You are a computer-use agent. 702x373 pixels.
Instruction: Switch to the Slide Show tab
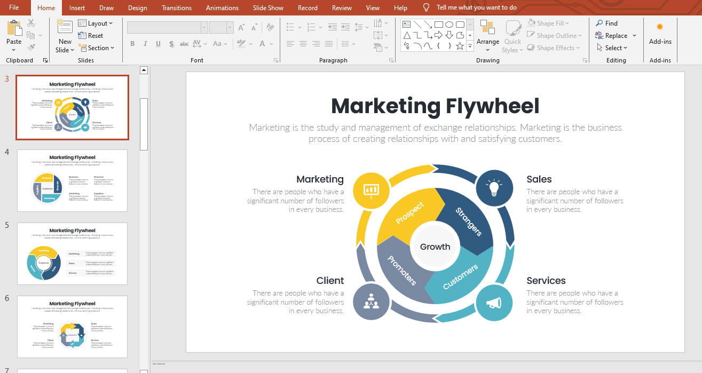268,8
